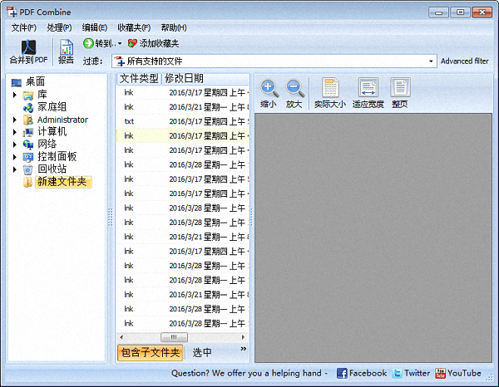499x387 pixels.
Task: Click the PDF Combine title bar app icon
Action: 12,12
